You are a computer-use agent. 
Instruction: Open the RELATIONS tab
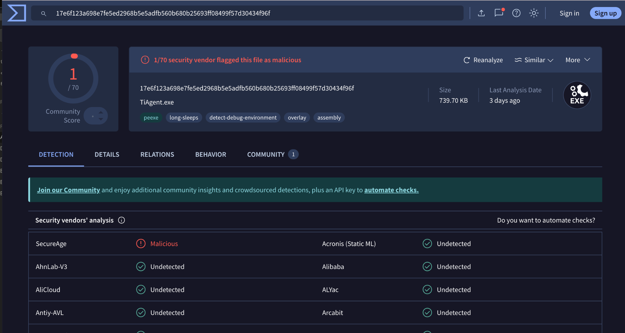[x=157, y=154]
